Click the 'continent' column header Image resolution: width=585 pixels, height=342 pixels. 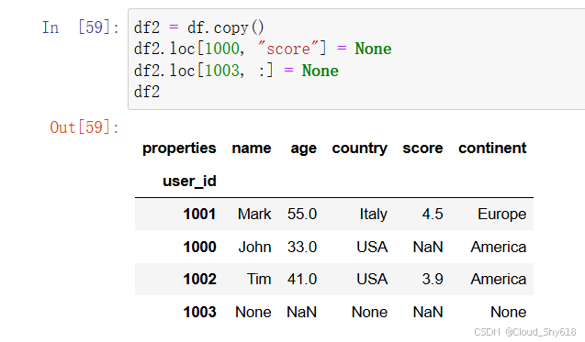pos(492,148)
